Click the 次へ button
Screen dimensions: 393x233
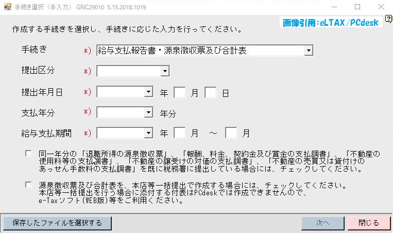point(323,223)
